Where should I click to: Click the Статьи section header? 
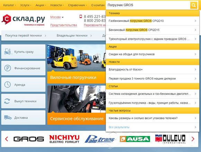coord(152,86)
